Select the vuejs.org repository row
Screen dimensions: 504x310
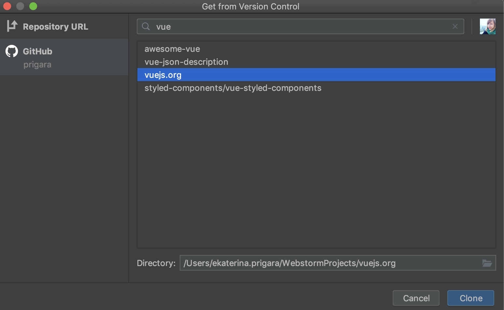click(x=316, y=75)
